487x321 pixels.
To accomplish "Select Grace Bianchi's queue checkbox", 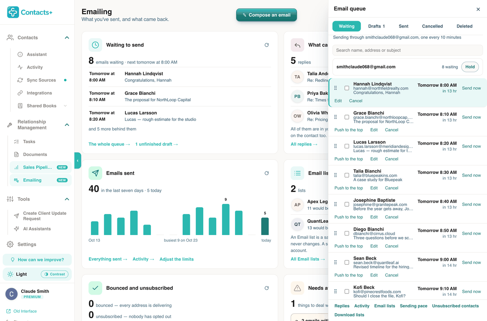I will [347, 117].
